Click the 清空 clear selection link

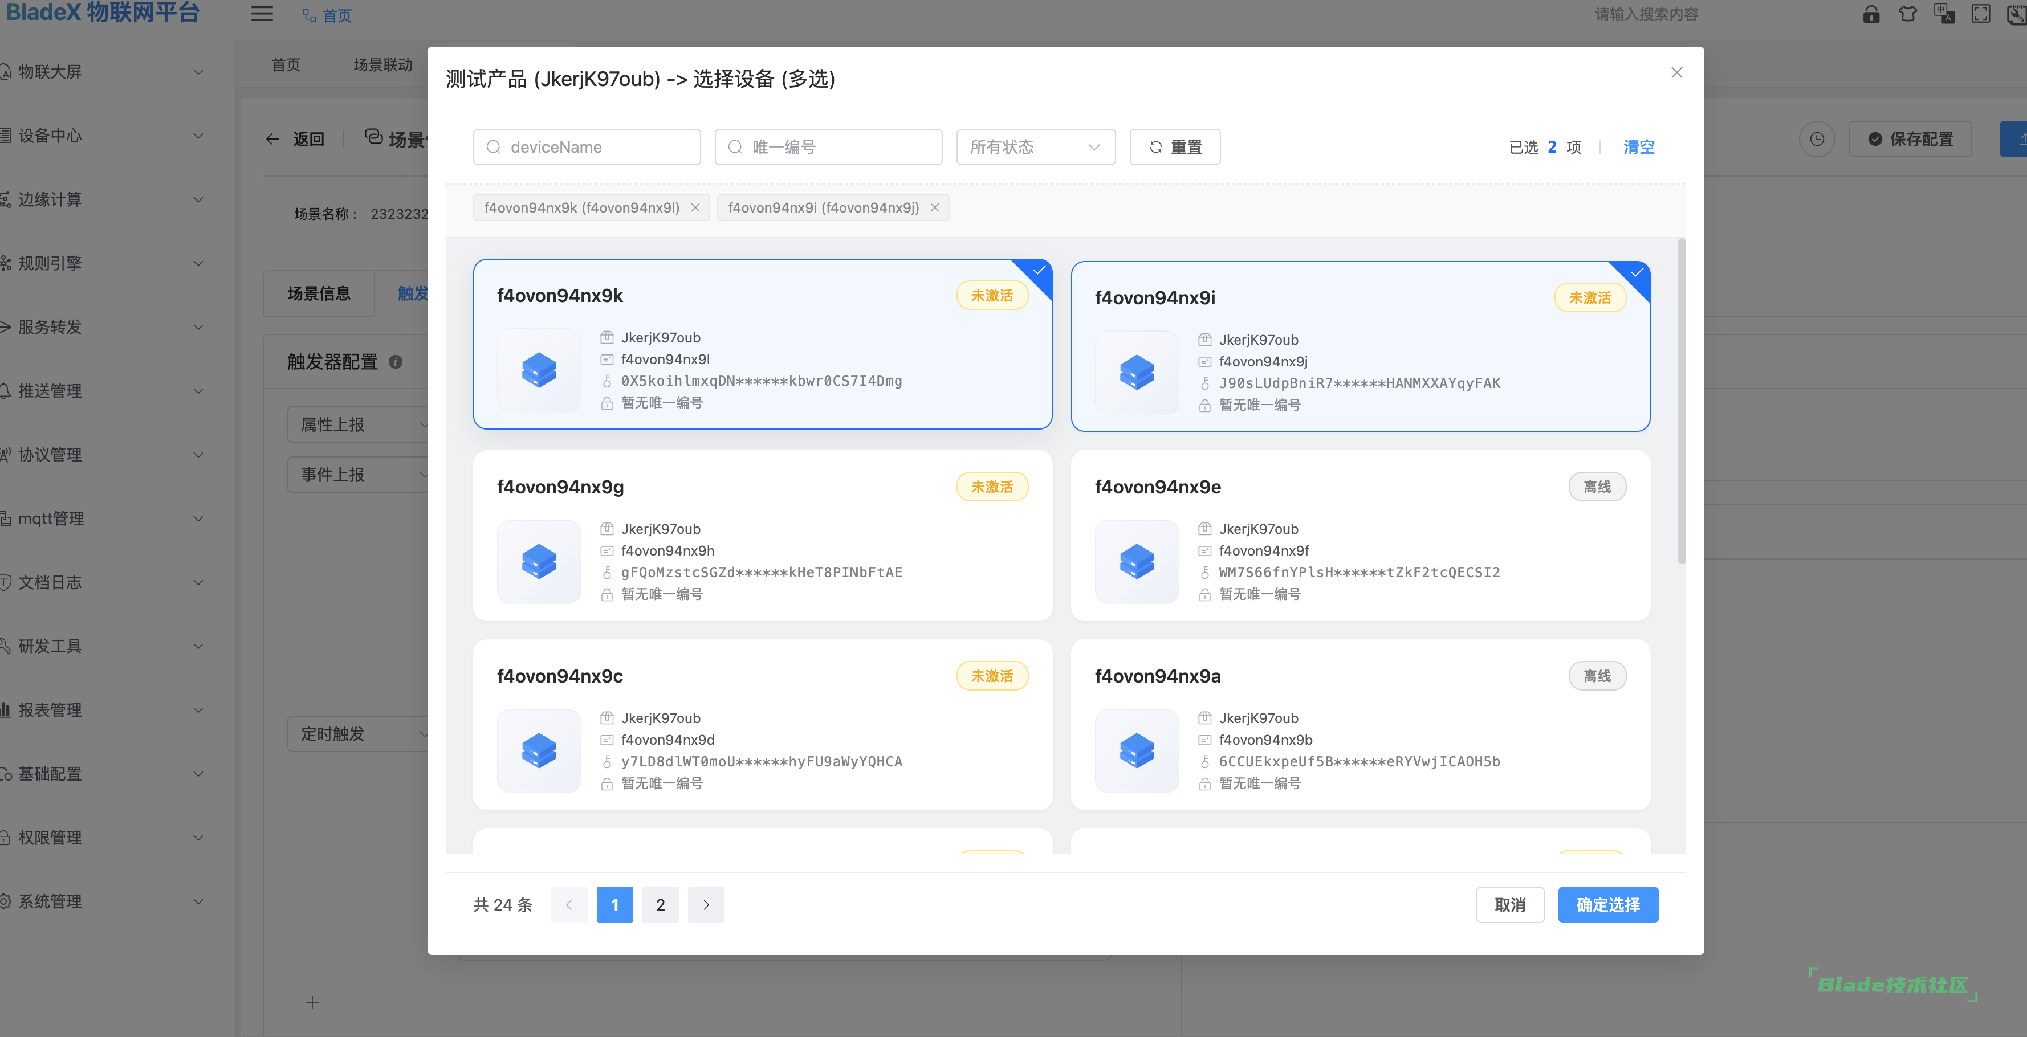[x=1638, y=147]
